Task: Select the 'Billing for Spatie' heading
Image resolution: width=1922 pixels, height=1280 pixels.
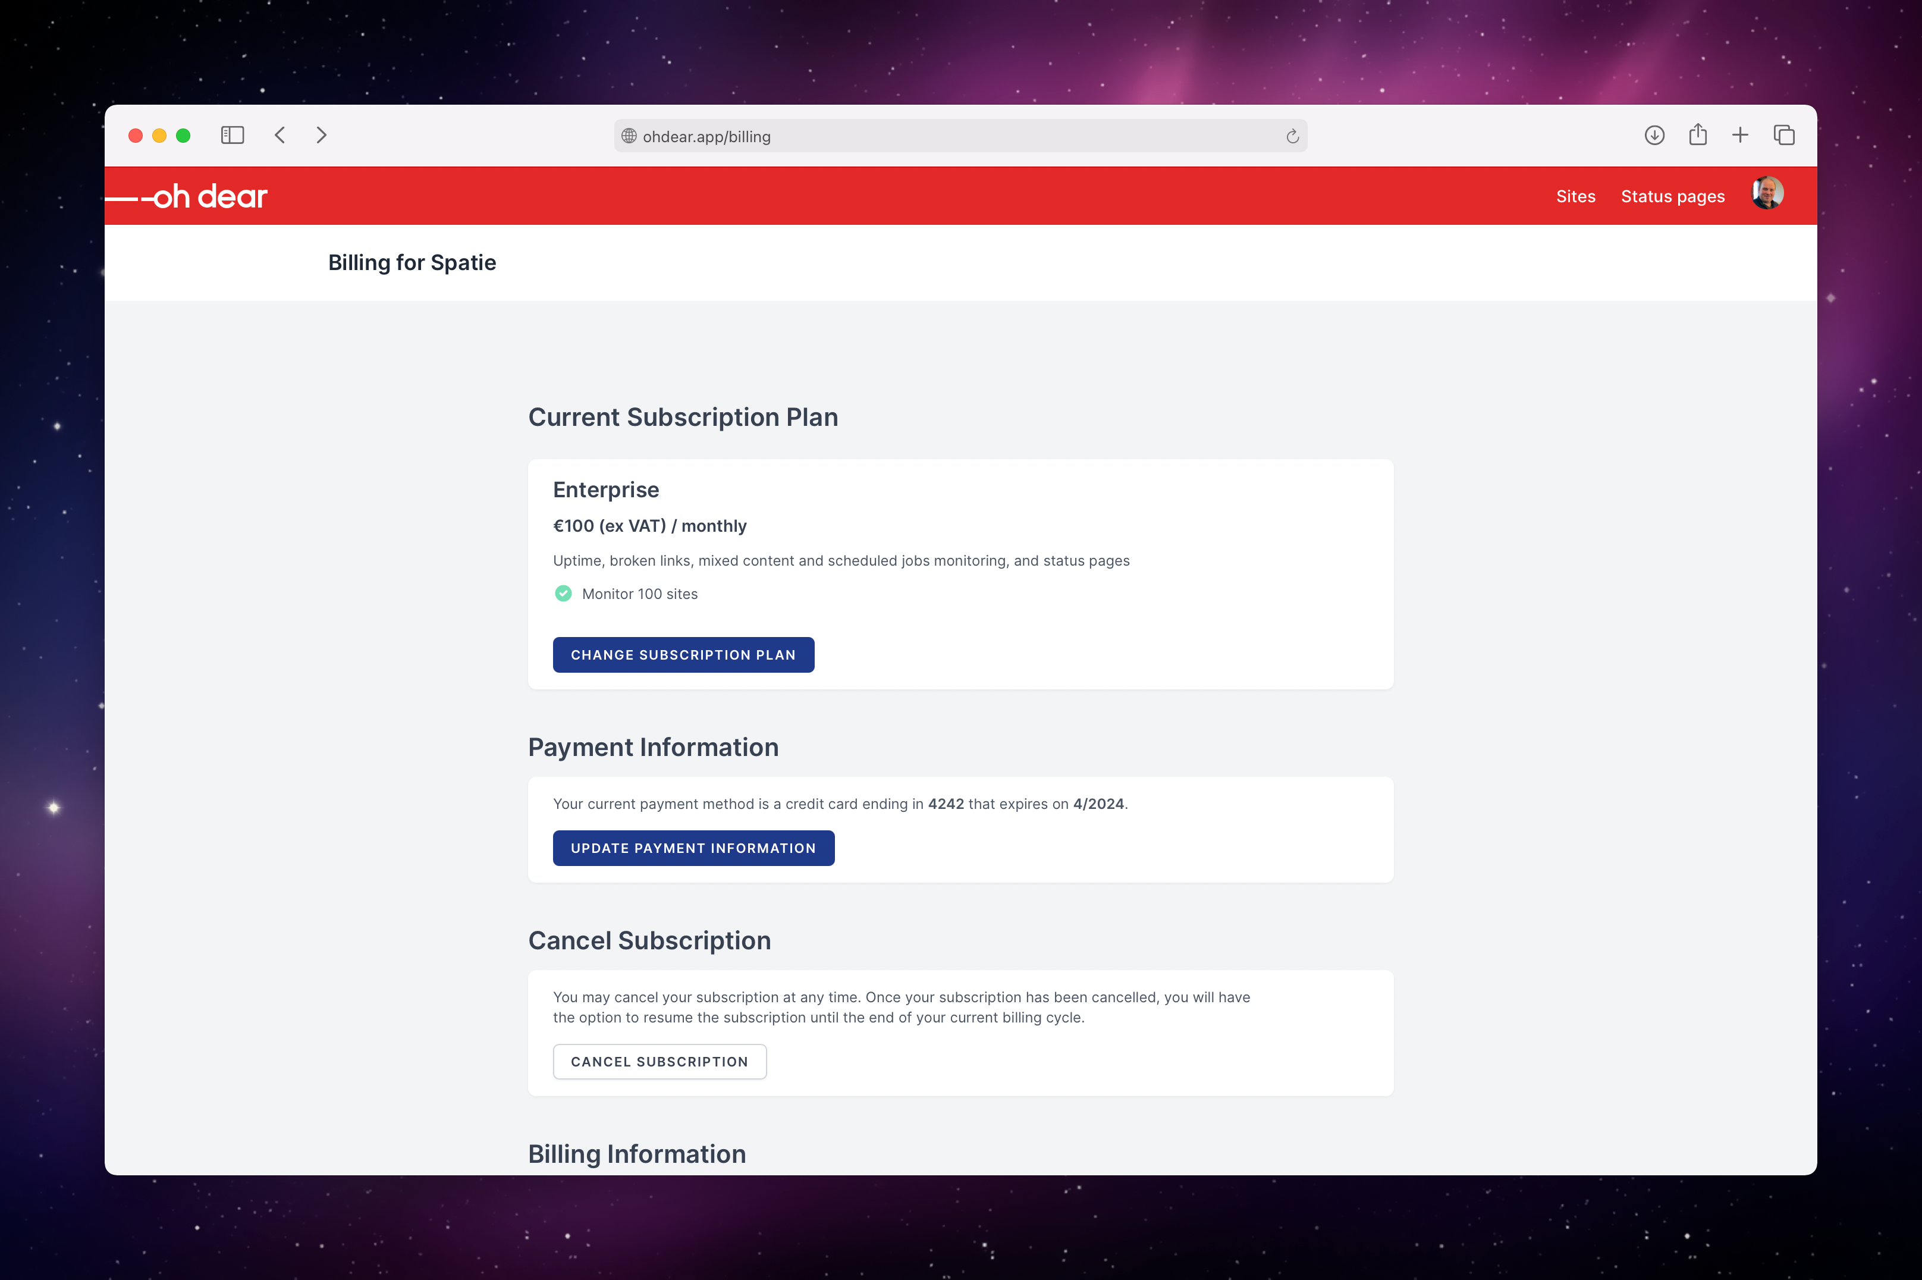Action: tap(412, 263)
